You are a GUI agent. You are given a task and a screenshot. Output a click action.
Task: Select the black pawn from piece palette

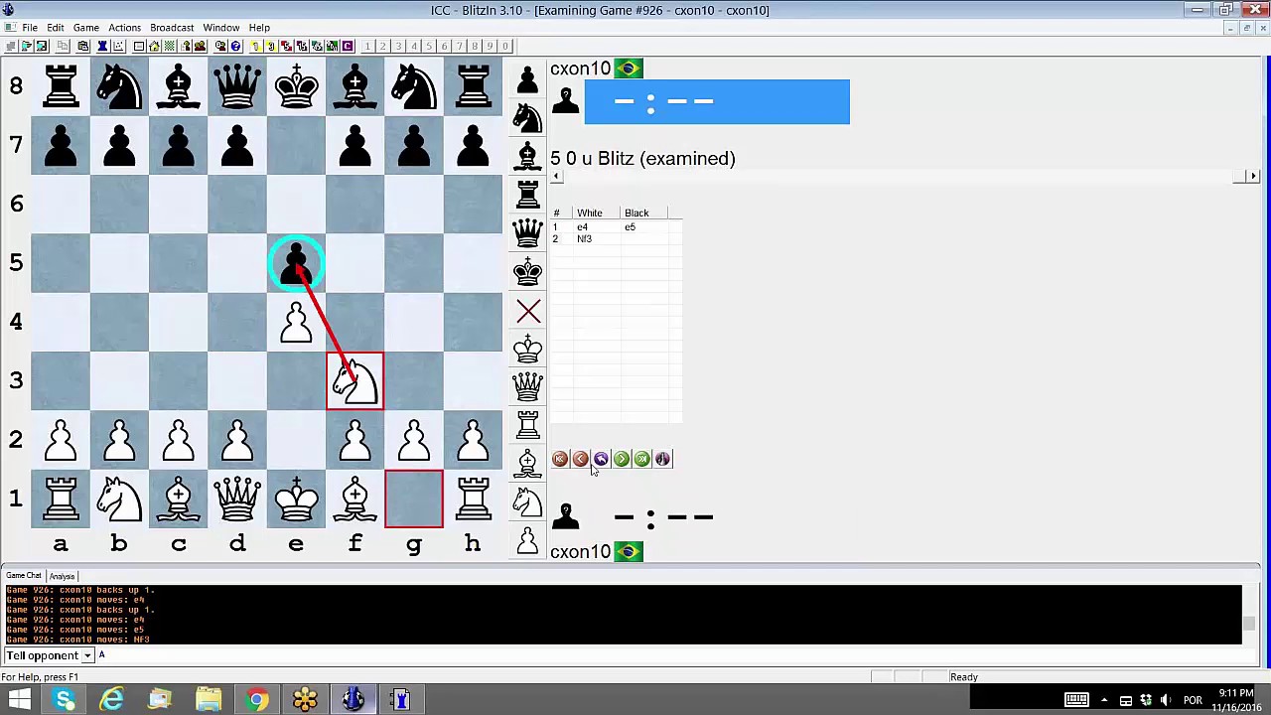527,78
